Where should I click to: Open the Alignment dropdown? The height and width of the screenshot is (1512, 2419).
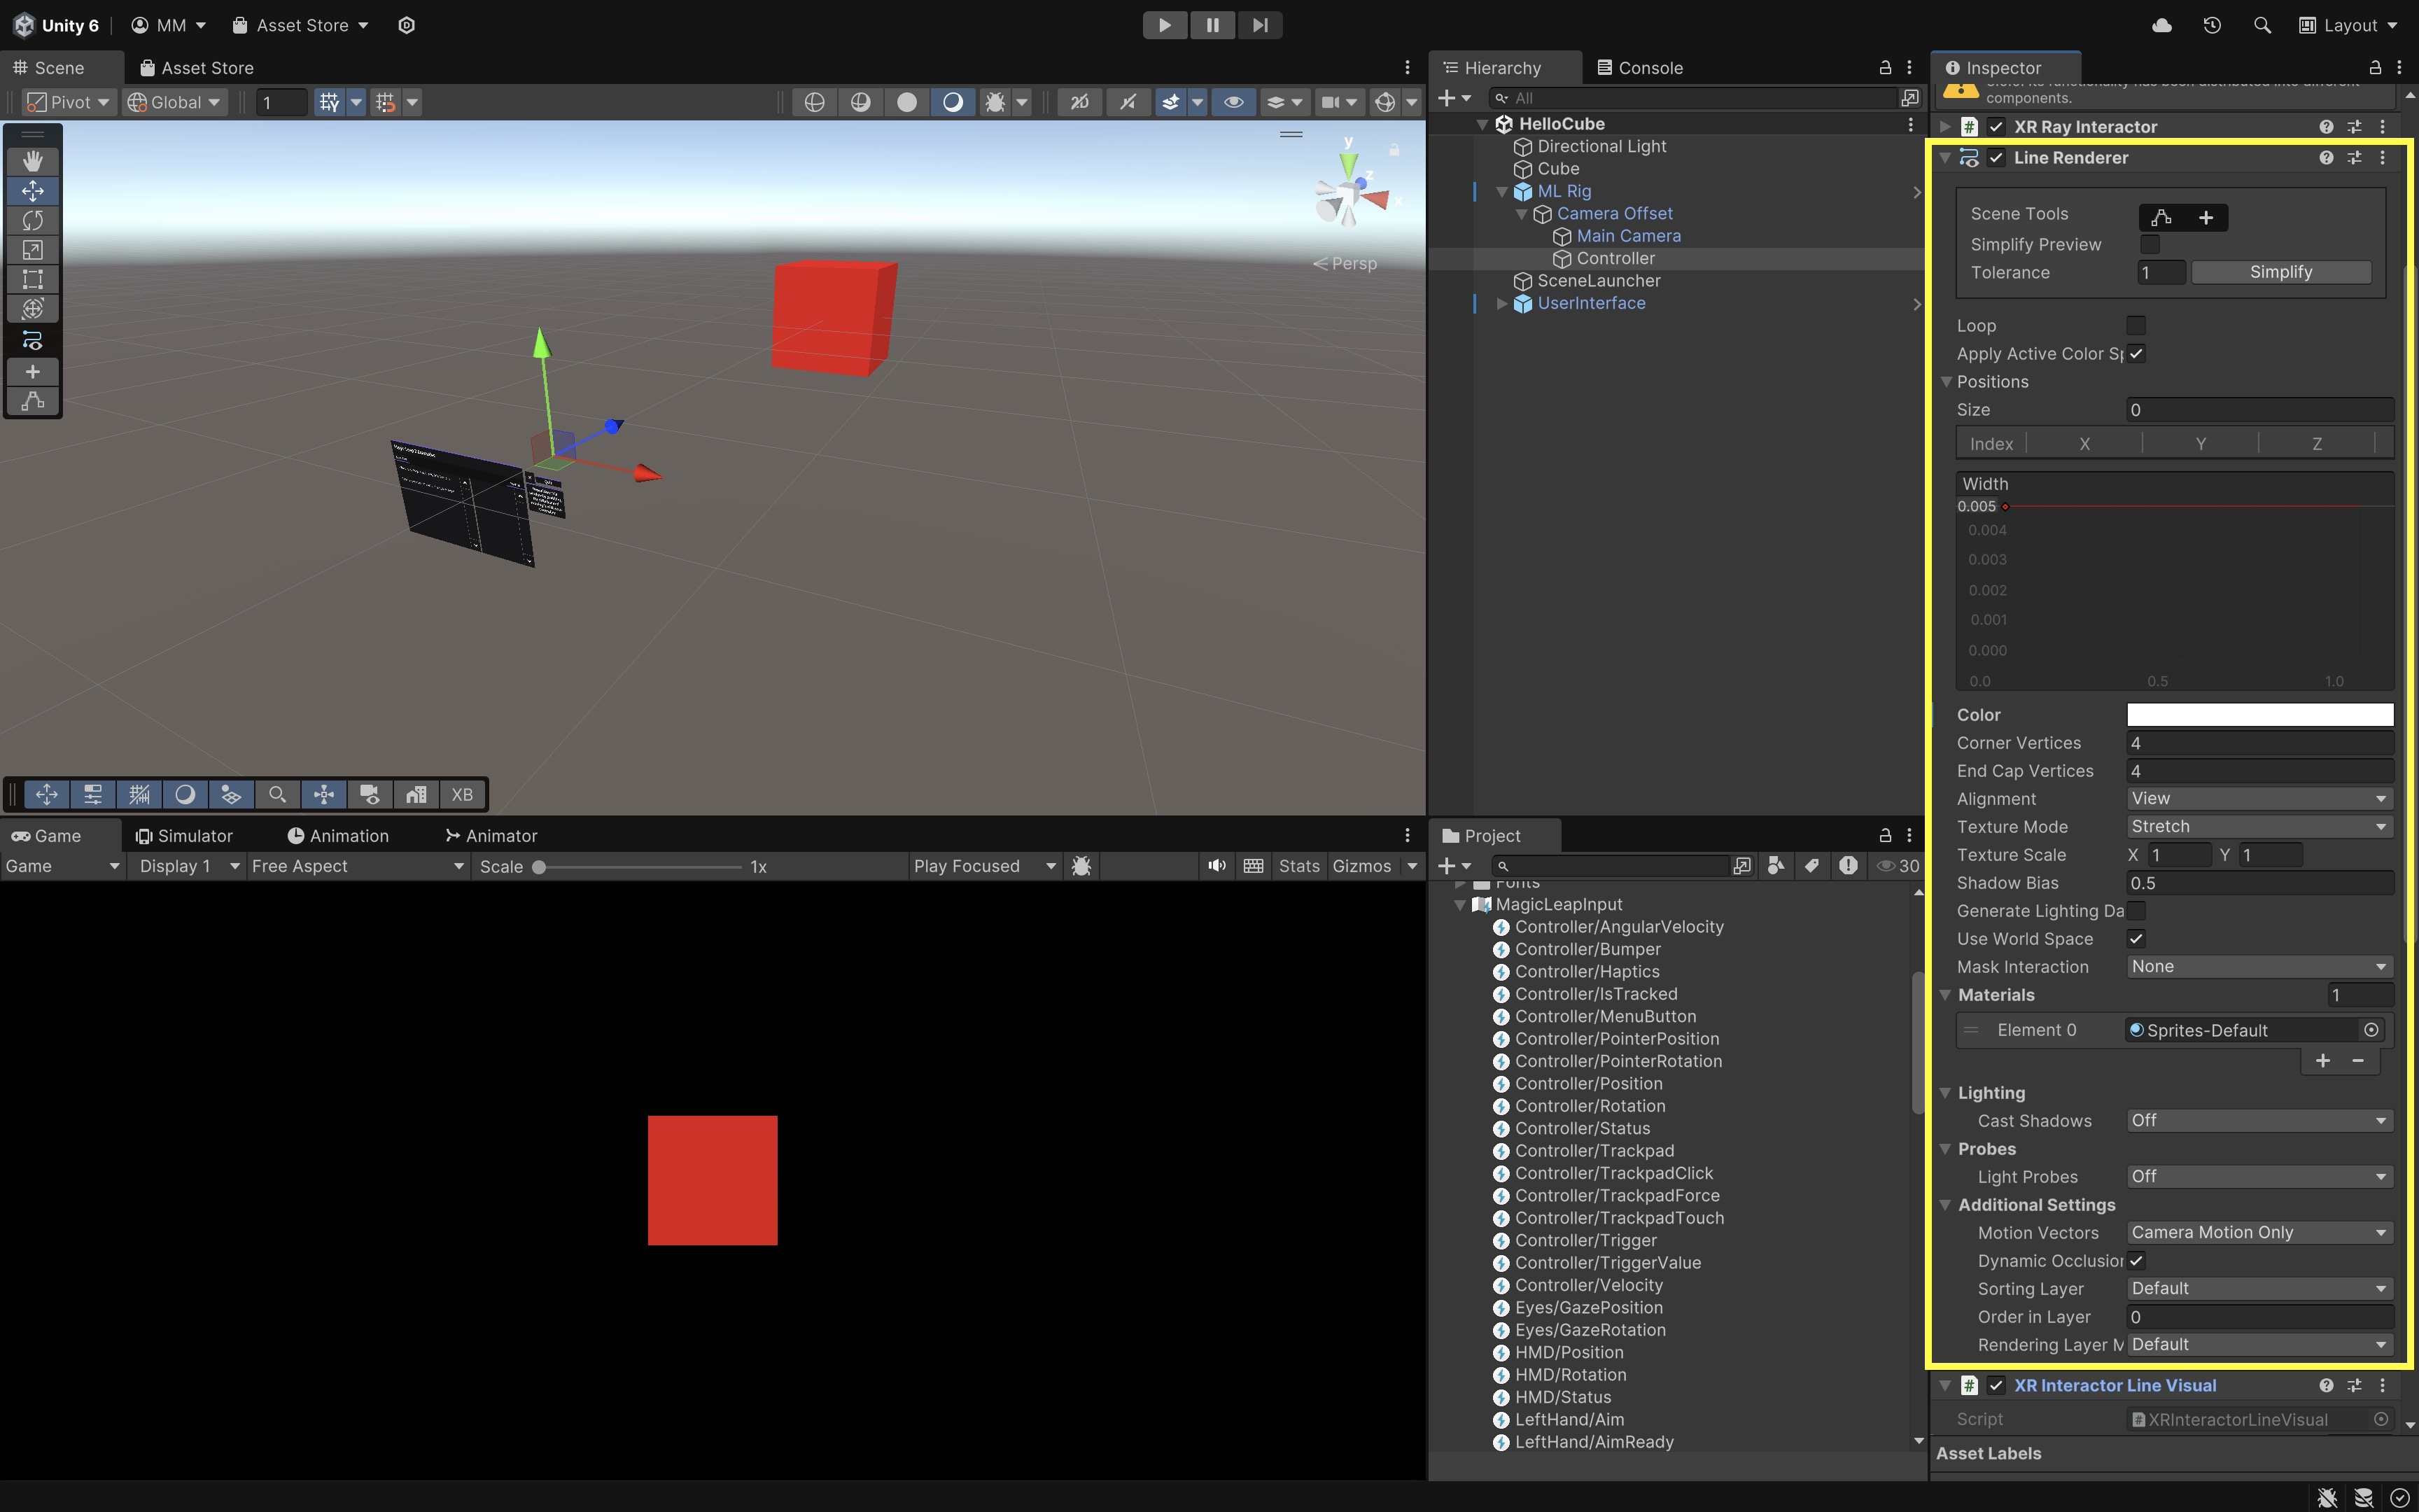point(2259,799)
